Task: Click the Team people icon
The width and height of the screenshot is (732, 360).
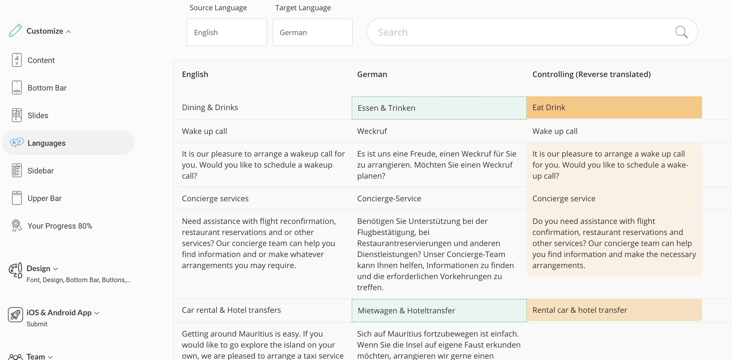Action: pyautogui.click(x=15, y=357)
